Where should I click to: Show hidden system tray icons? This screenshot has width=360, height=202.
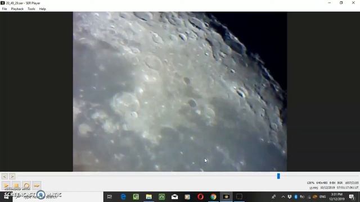pos(283,197)
